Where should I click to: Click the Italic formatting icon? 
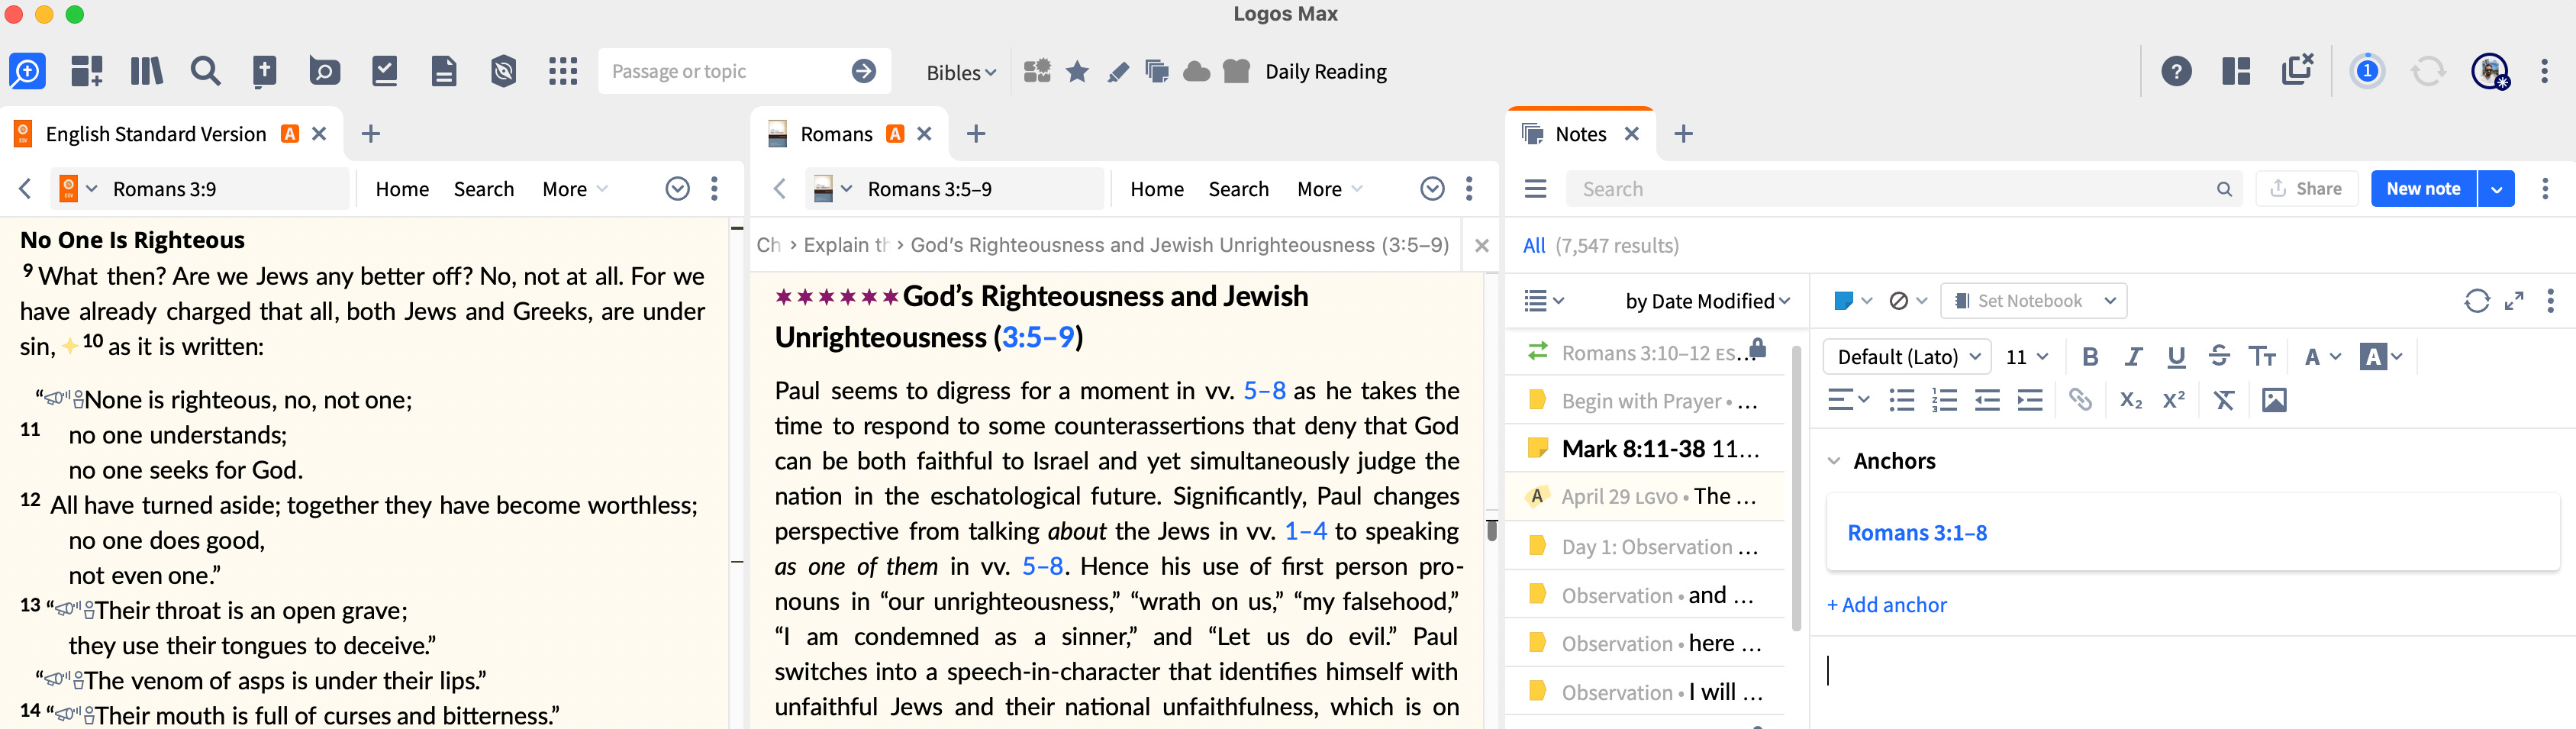2133,357
